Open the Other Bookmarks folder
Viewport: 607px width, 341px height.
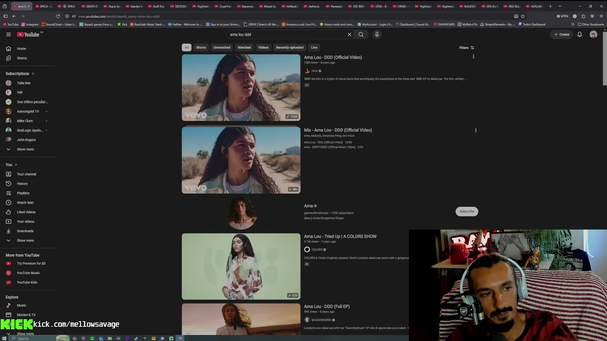point(591,24)
